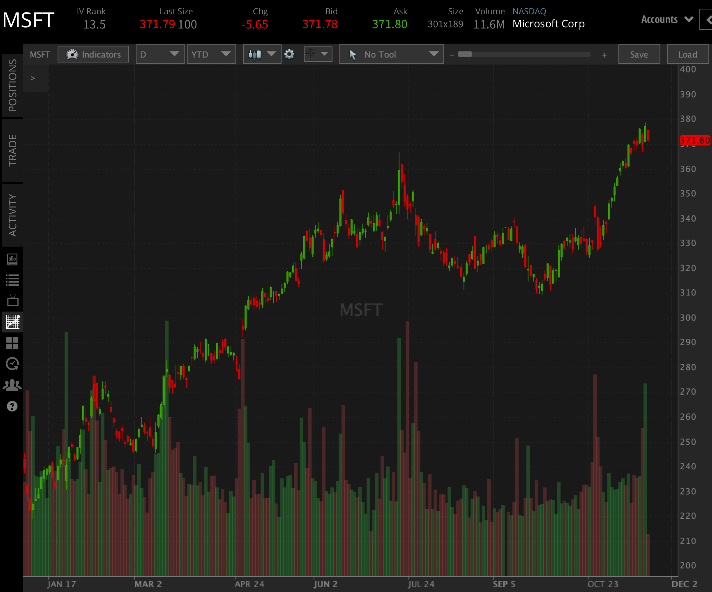Click the Save button

point(639,54)
